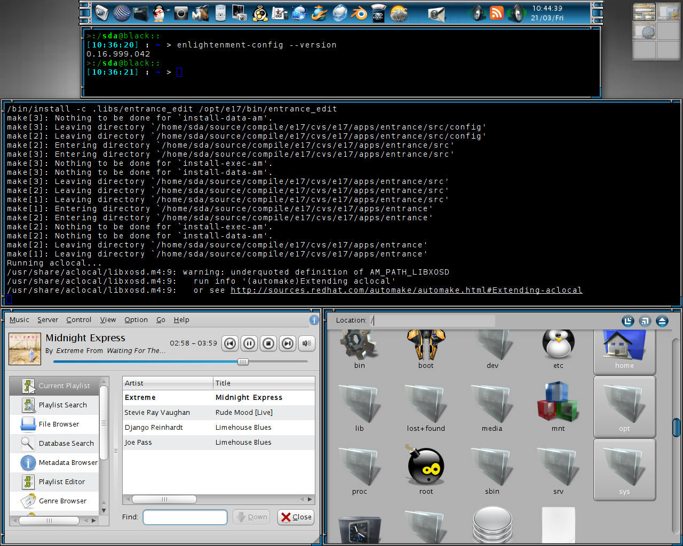Sort playlist by Title column
683x546 pixels.
point(264,383)
